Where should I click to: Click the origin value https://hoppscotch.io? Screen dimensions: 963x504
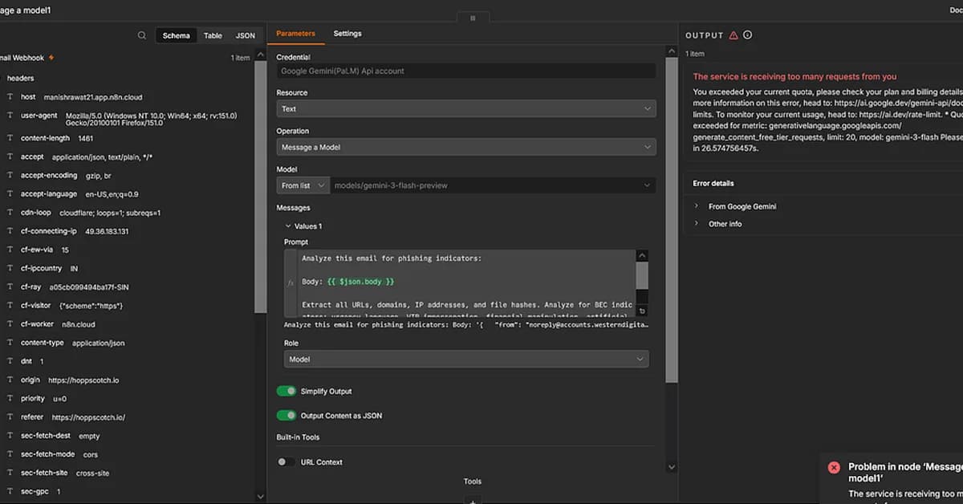click(83, 380)
